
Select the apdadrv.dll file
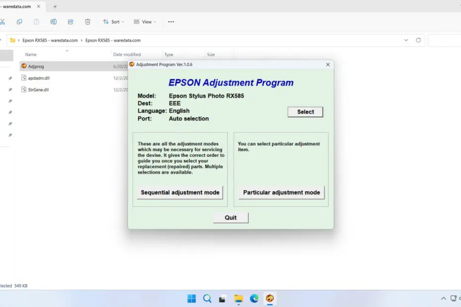[x=39, y=78]
